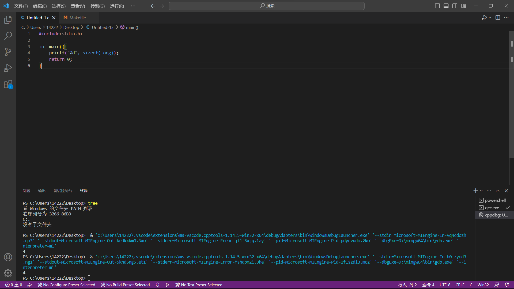The image size is (514, 289).
Task: Click the status bar debug launch icon
Action: click(x=29, y=285)
